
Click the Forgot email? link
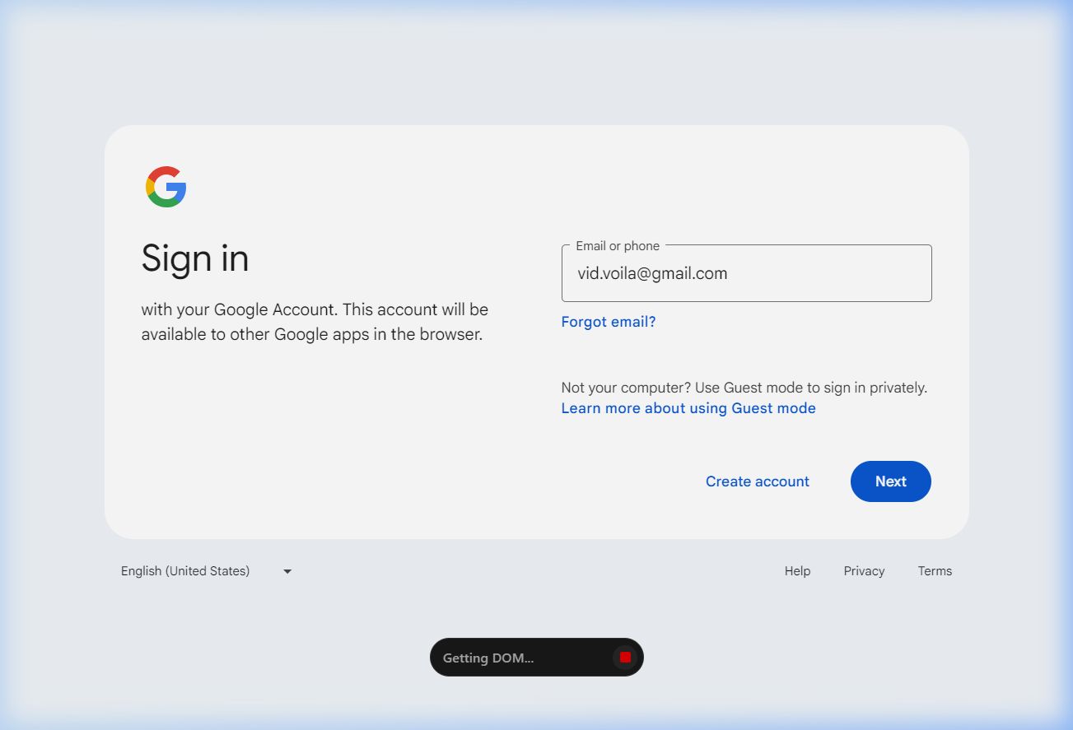point(609,322)
